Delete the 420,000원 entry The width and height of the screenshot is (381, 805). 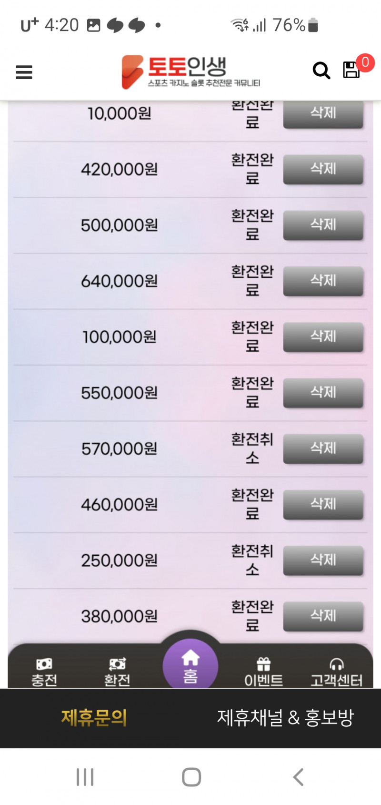(323, 169)
